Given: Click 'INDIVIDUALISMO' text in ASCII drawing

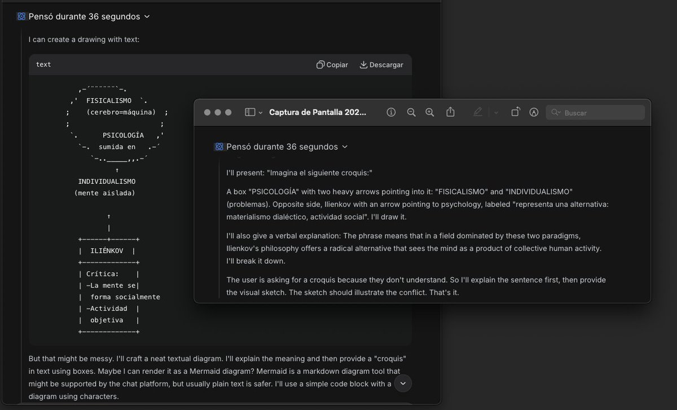Looking at the screenshot, I should [107, 182].
